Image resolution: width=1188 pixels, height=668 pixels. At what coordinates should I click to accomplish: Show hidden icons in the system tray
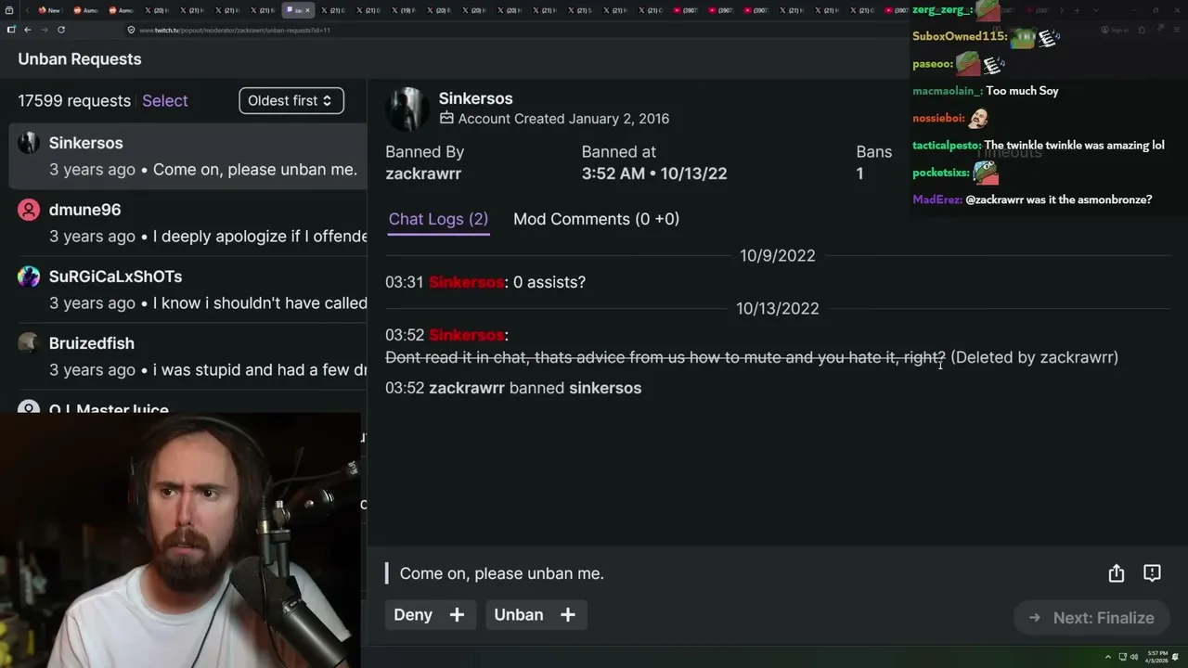(1107, 657)
